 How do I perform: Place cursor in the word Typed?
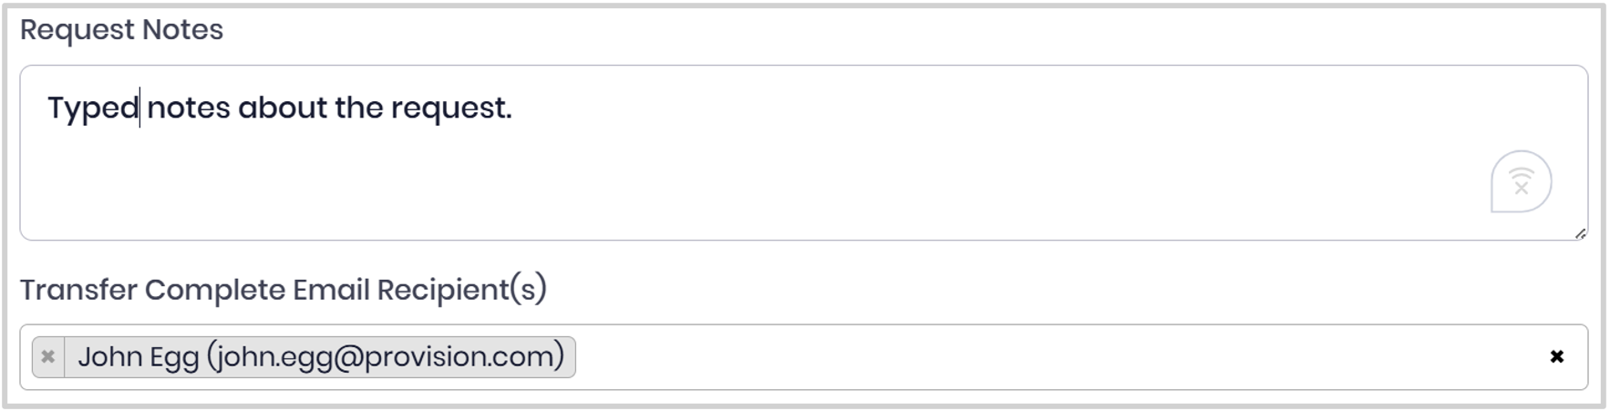pyautogui.click(x=93, y=108)
